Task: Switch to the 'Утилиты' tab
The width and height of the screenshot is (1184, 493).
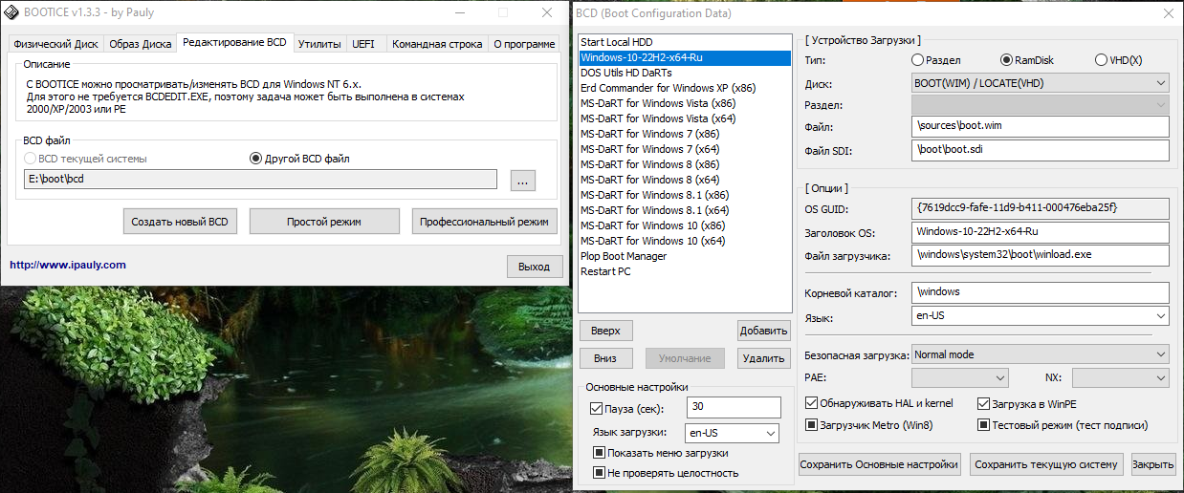Action: point(319,44)
